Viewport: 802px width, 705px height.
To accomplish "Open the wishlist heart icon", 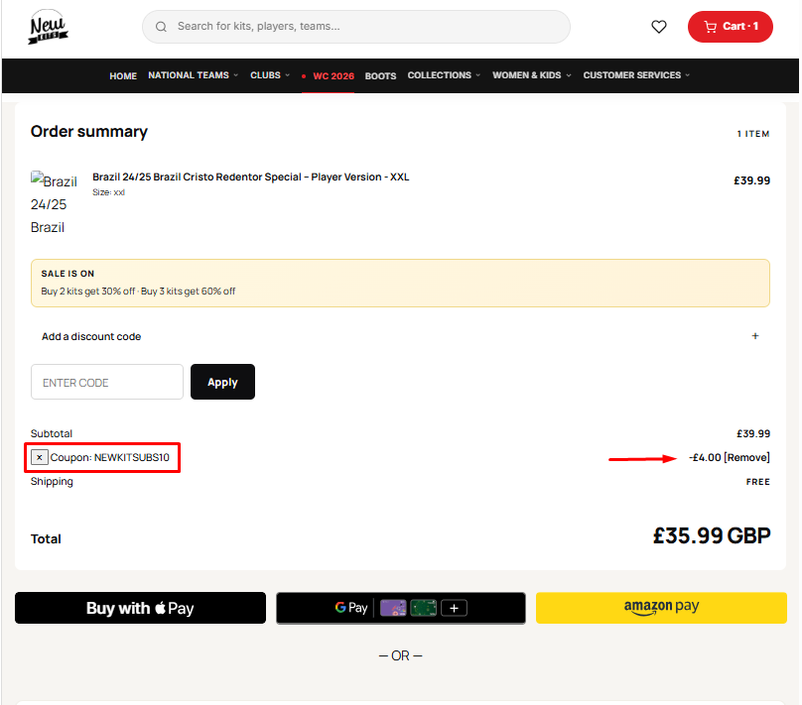I will [659, 27].
